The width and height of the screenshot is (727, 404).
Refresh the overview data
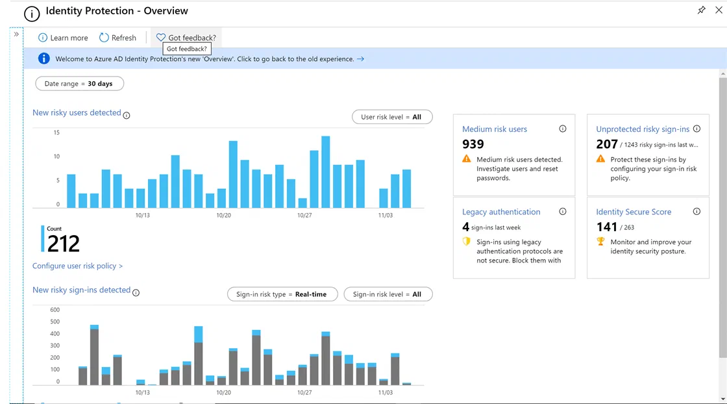[117, 38]
